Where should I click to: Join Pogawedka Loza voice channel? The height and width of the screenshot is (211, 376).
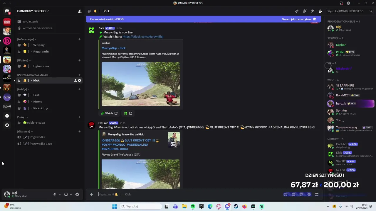point(49,144)
